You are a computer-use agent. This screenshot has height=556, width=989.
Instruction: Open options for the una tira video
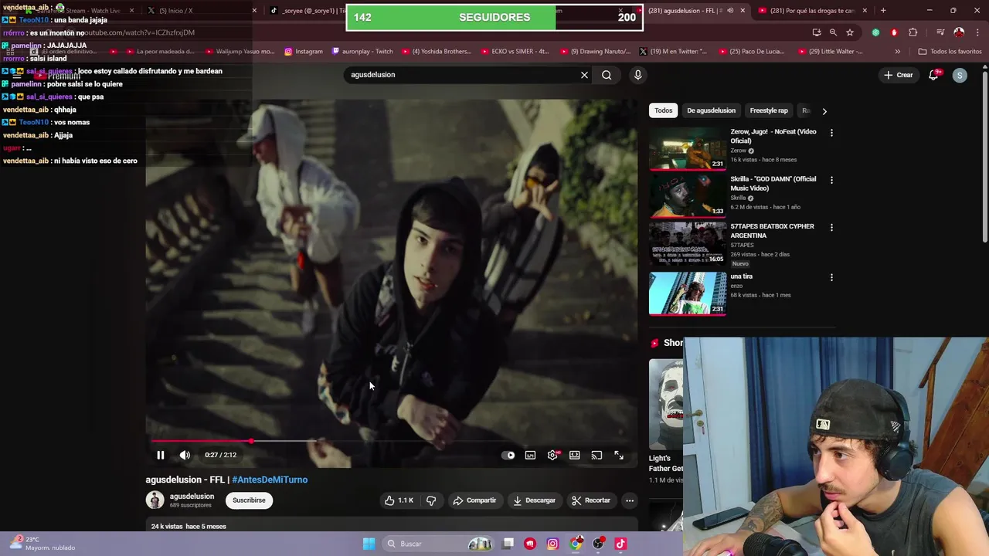(831, 277)
